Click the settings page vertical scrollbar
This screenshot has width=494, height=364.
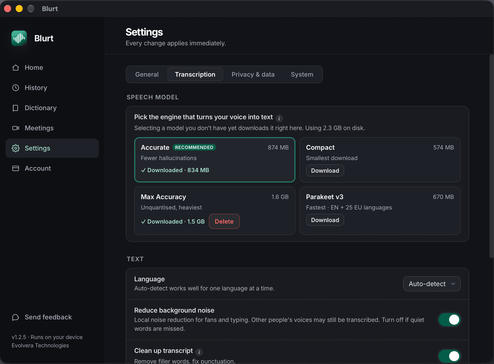pos(491,156)
